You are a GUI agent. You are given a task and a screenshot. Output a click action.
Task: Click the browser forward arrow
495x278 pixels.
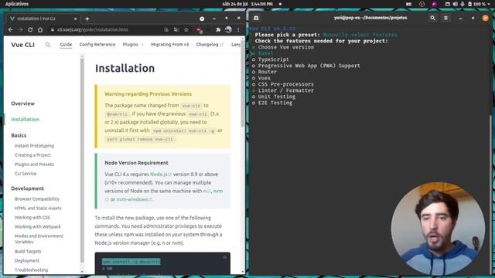(21, 29)
